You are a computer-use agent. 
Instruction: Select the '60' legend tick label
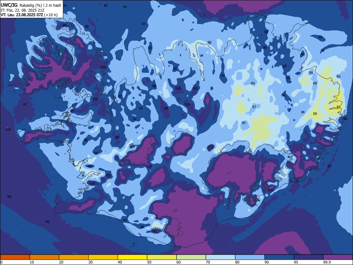(179, 262)
